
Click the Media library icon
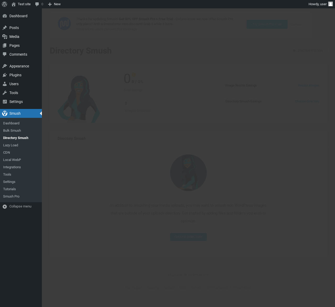[5, 37]
